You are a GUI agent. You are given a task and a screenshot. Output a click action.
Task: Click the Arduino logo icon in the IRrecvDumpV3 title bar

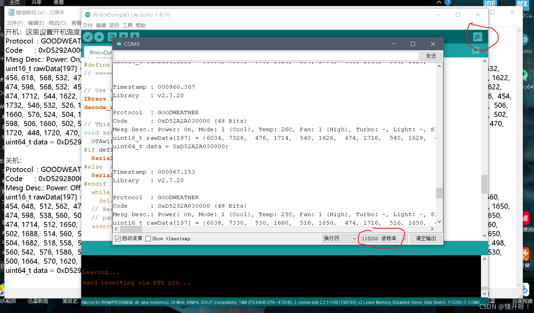coord(88,15)
